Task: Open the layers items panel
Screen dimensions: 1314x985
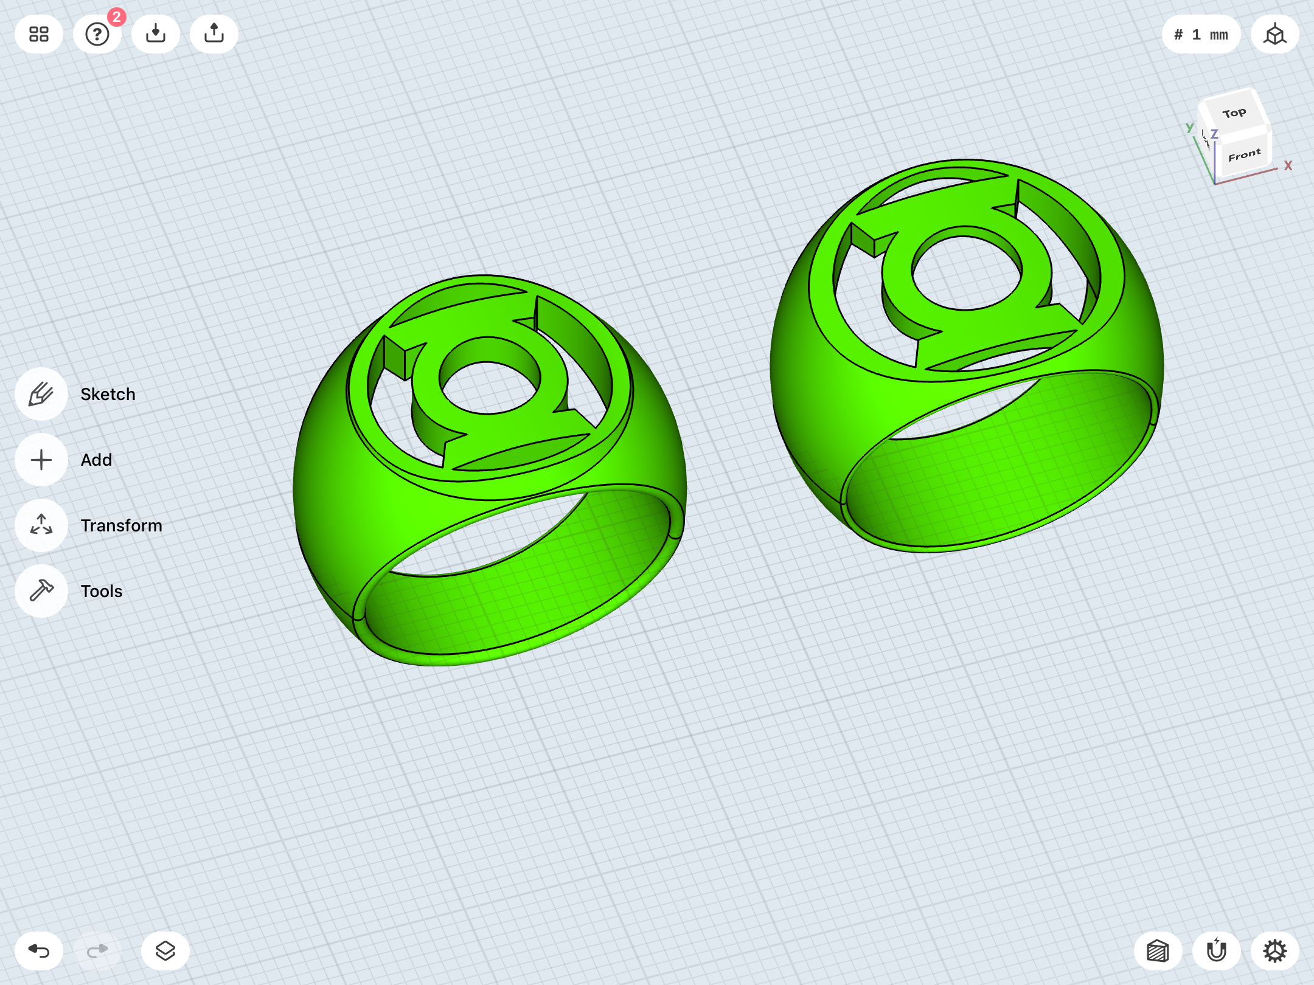Action: (x=165, y=951)
